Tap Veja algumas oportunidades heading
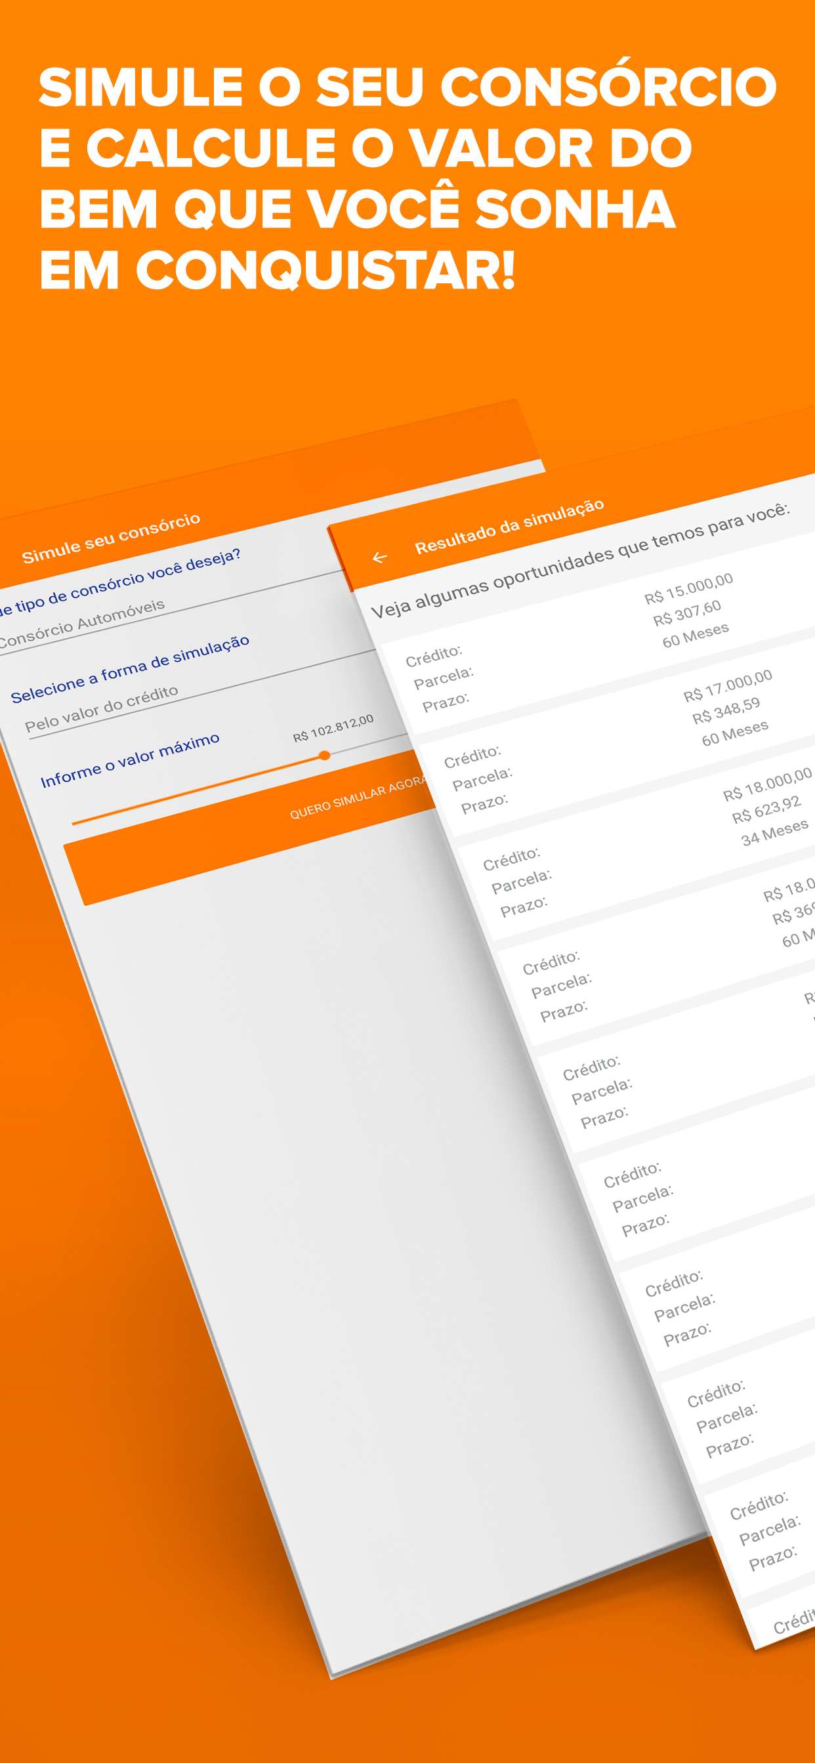 [580, 560]
